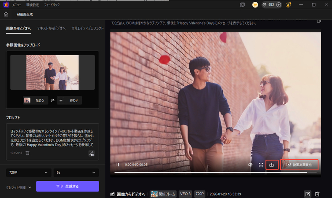This screenshot has width=332, height=198.
Task: Click the 134/2048 character counter
Action: (x=16, y=153)
